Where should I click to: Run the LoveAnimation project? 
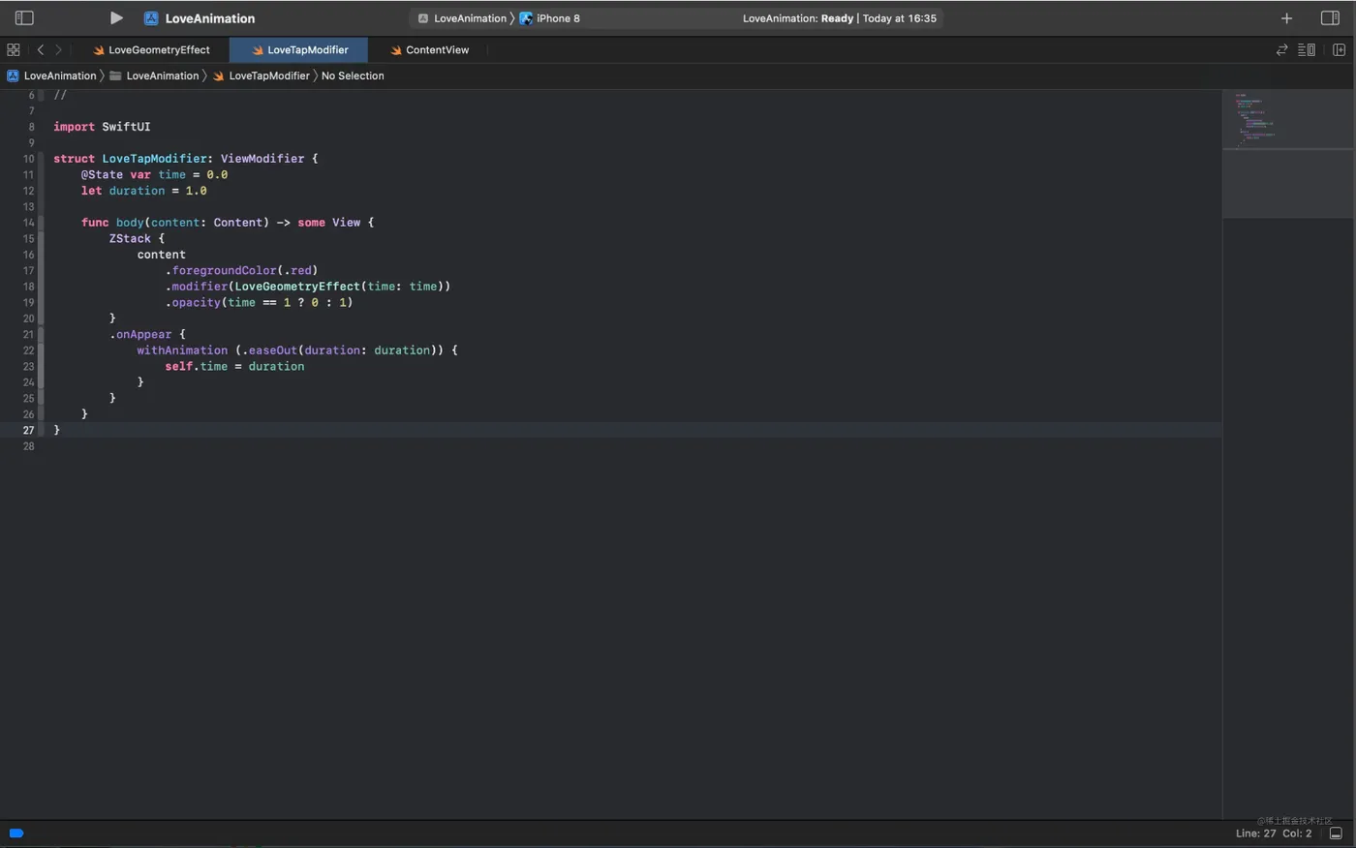coord(116,17)
